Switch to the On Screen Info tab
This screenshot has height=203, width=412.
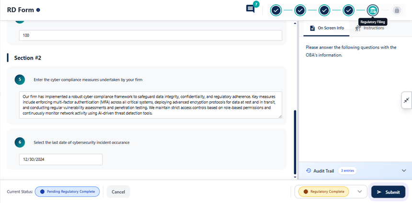coord(327,28)
